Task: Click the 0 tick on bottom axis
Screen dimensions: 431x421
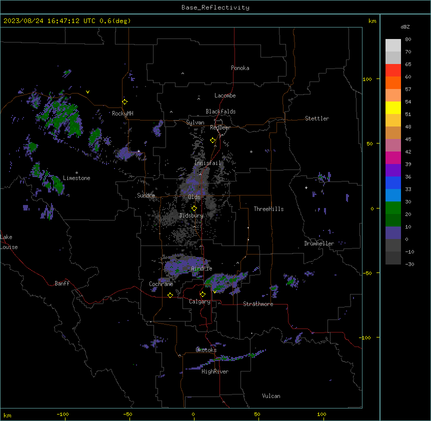Action: pyautogui.click(x=193, y=414)
